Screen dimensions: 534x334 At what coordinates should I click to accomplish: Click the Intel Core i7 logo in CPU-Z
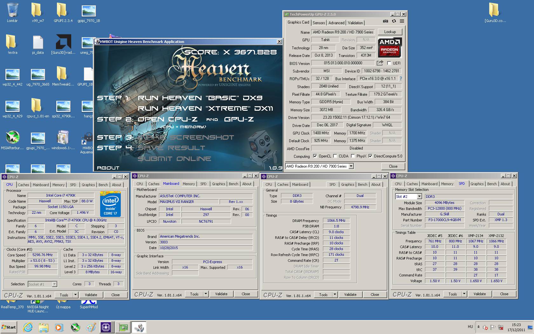[110, 204]
